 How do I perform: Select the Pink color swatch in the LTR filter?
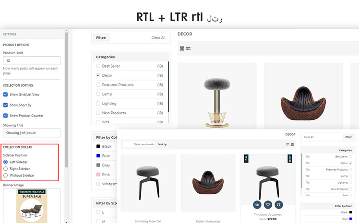coord(98,175)
